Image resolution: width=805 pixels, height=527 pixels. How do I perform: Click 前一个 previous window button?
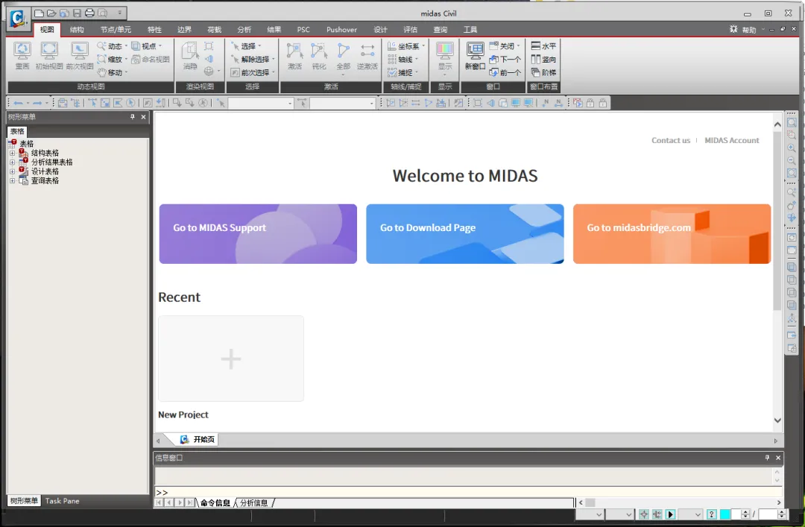click(x=505, y=72)
